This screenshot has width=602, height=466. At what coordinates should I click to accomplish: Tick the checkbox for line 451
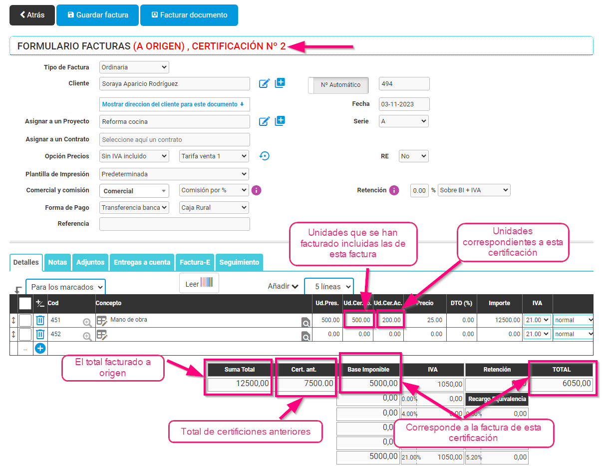pos(25,320)
